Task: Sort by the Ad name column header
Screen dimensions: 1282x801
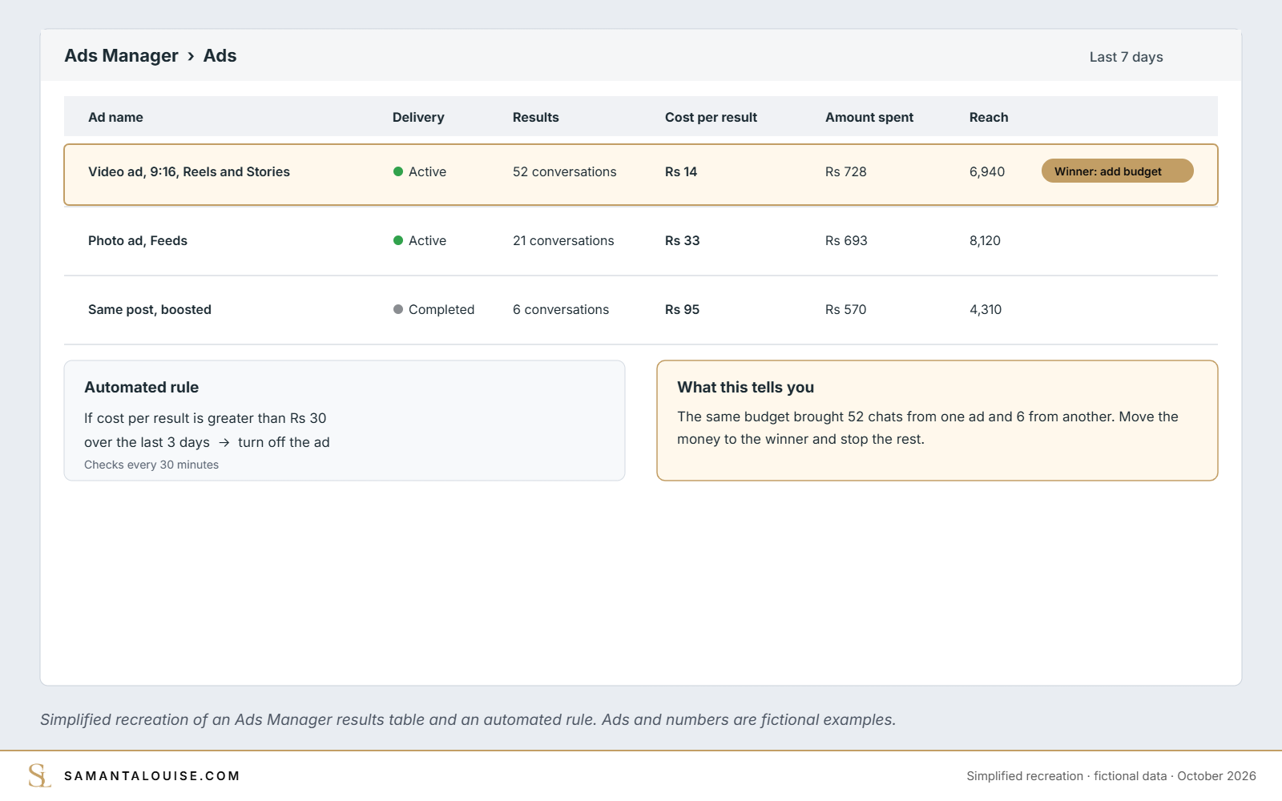Action: coord(115,118)
